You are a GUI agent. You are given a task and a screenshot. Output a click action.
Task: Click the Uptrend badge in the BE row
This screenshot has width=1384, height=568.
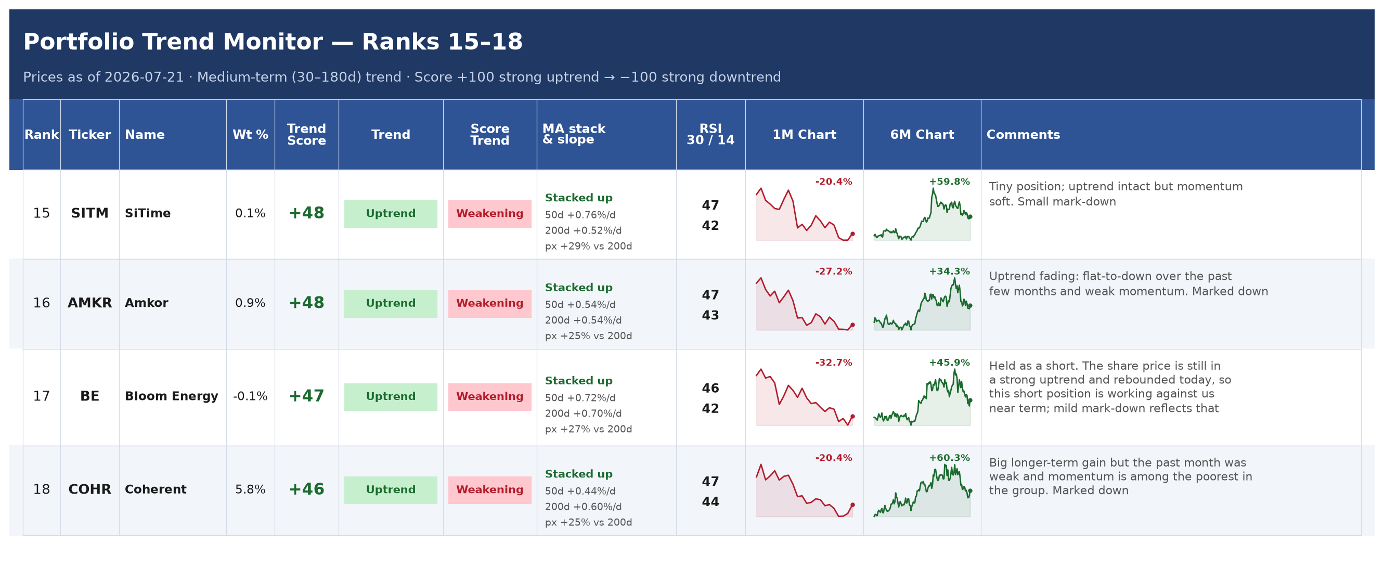coord(391,396)
